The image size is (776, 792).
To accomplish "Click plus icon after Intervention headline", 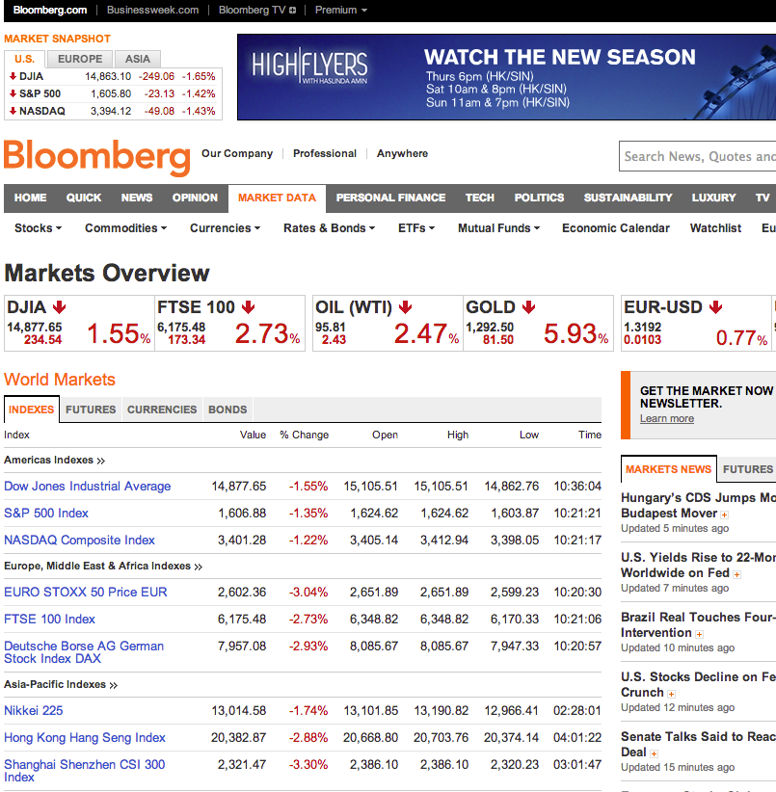I will 699,634.
